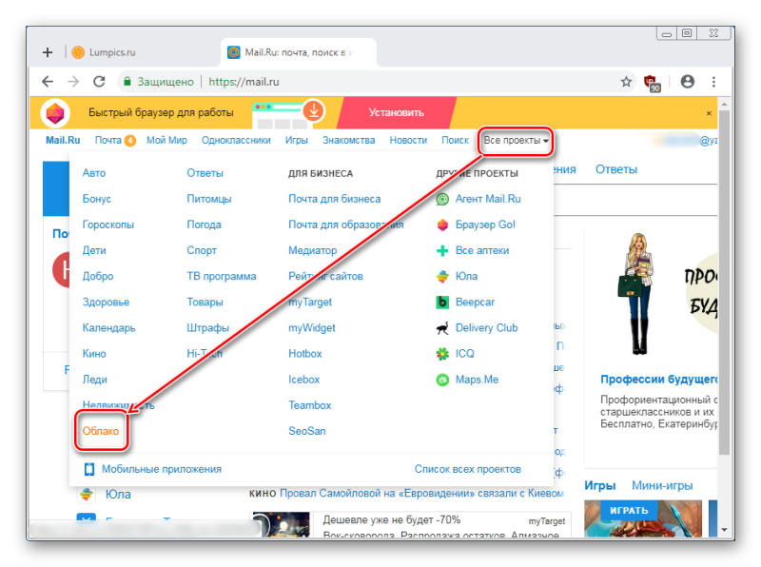Open the Авто project link
Viewport: 761px width, 567px height.
click(x=93, y=173)
